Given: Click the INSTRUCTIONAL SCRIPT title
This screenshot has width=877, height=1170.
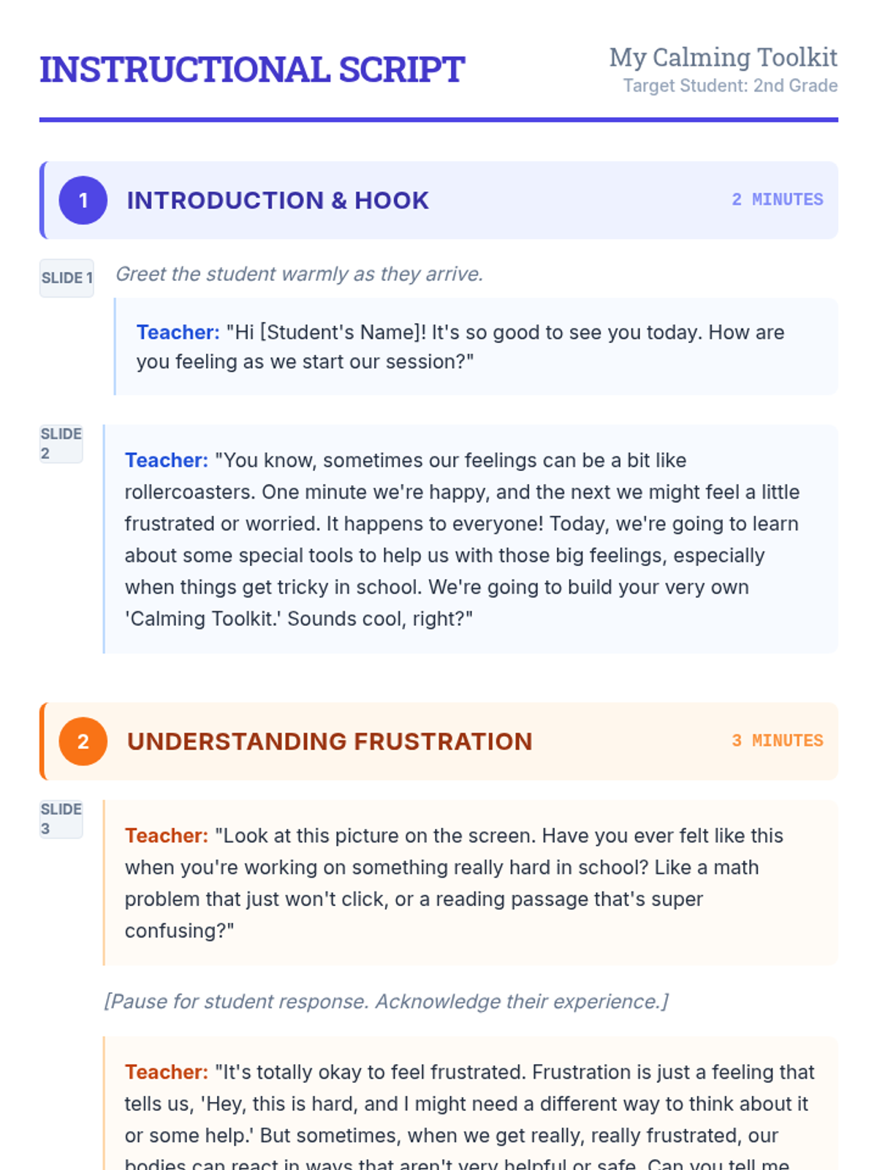Looking at the screenshot, I should pyautogui.click(x=252, y=70).
